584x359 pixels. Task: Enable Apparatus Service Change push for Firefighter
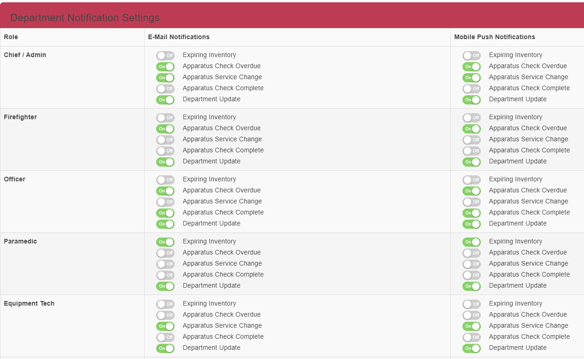click(x=471, y=139)
